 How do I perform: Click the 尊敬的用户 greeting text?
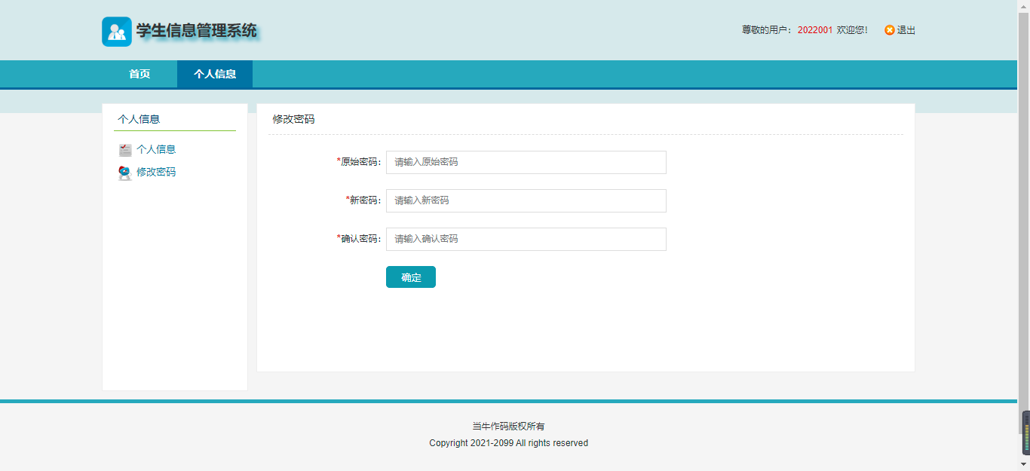(765, 30)
